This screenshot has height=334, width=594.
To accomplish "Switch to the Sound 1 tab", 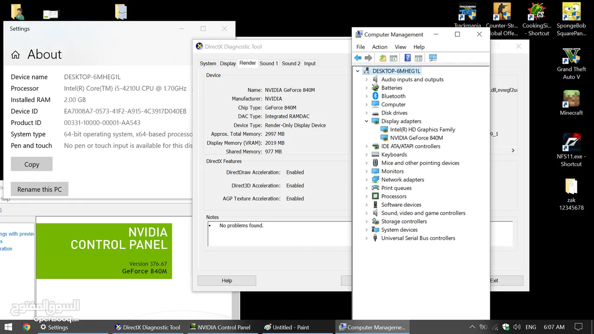I will click(x=269, y=64).
